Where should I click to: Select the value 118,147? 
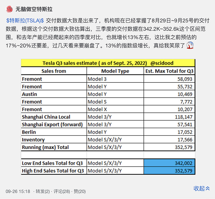(x=184, y=117)
